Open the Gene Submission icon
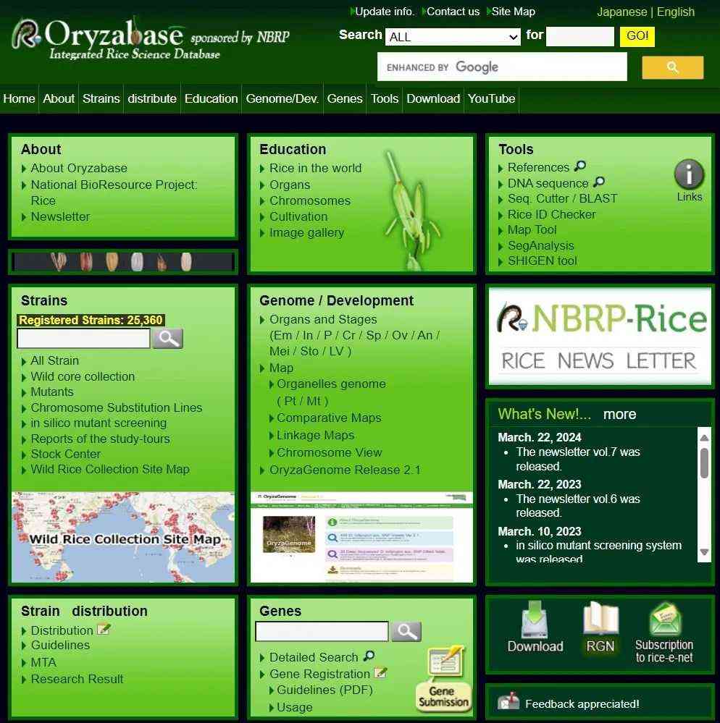Viewport: 720px width, 723px height. 444,680
